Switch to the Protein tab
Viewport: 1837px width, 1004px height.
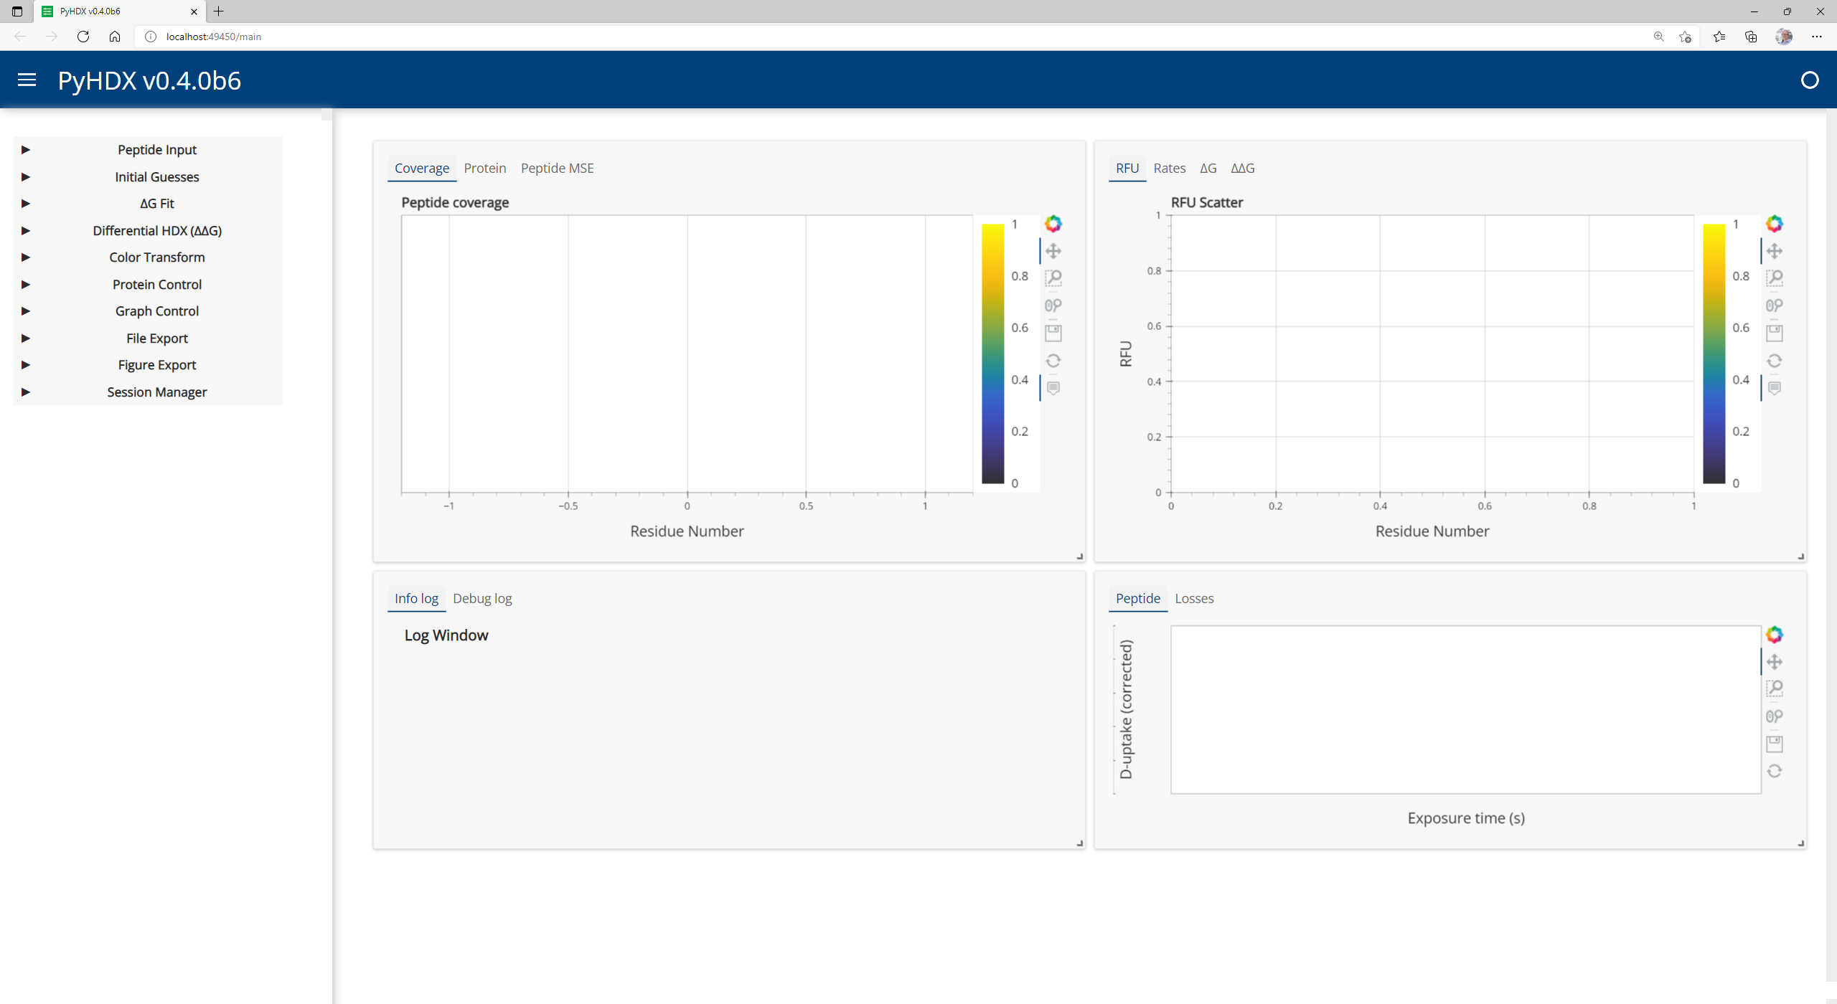point(484,168)
